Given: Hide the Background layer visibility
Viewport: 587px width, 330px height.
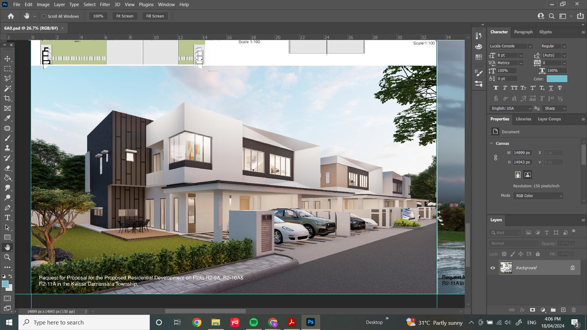Looking at the screenshot, I should click(493, 268).
